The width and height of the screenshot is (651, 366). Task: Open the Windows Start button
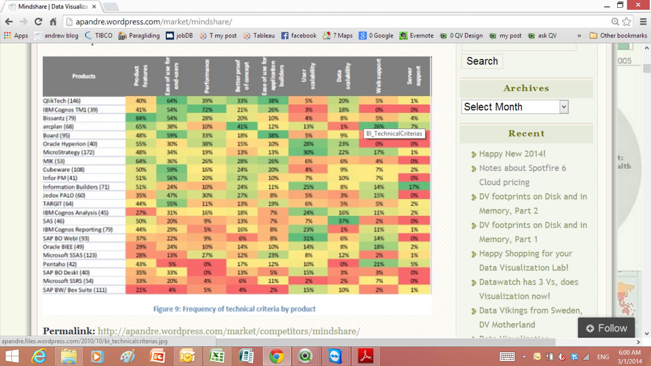point(12,357)
